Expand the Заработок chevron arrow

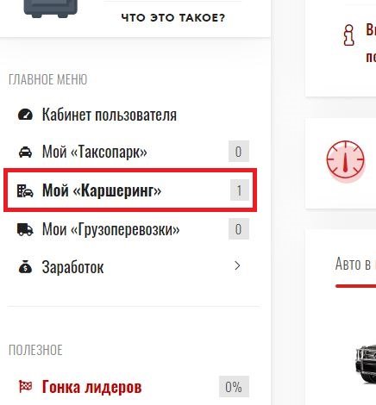tap(237, 265)
